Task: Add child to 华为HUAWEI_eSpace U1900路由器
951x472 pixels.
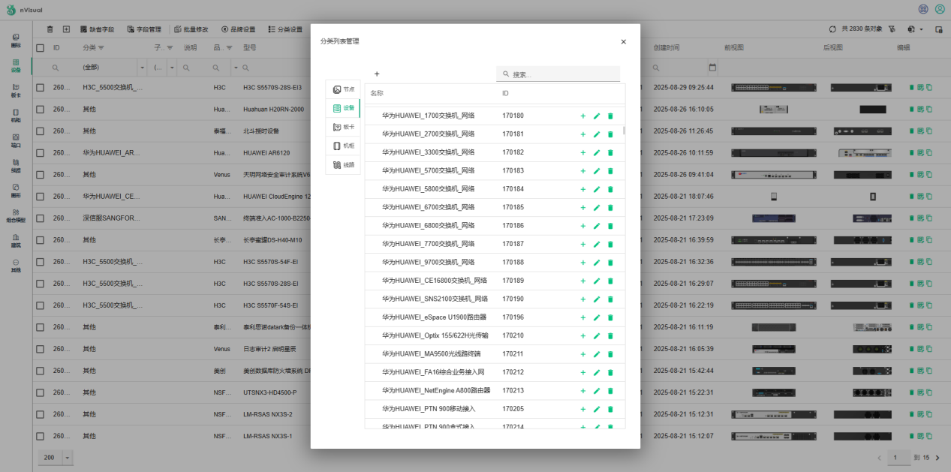Action: pos(583,317)
